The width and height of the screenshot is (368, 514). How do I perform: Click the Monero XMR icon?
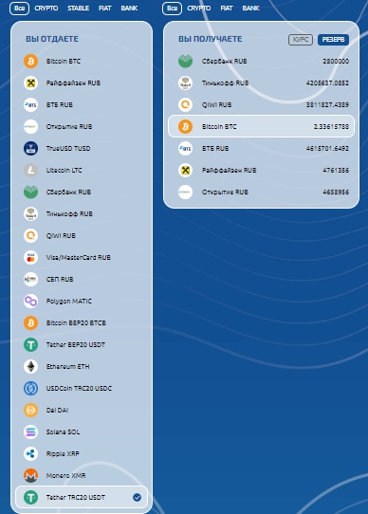click(31, 475)
